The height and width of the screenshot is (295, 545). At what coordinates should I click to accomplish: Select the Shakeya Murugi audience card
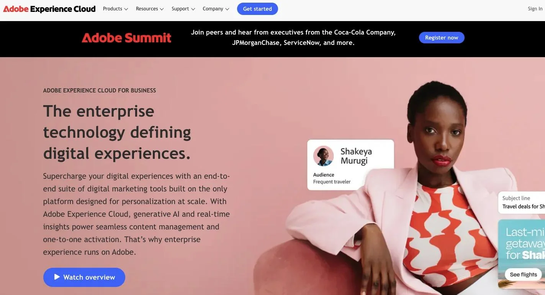(x=350, y=165)
